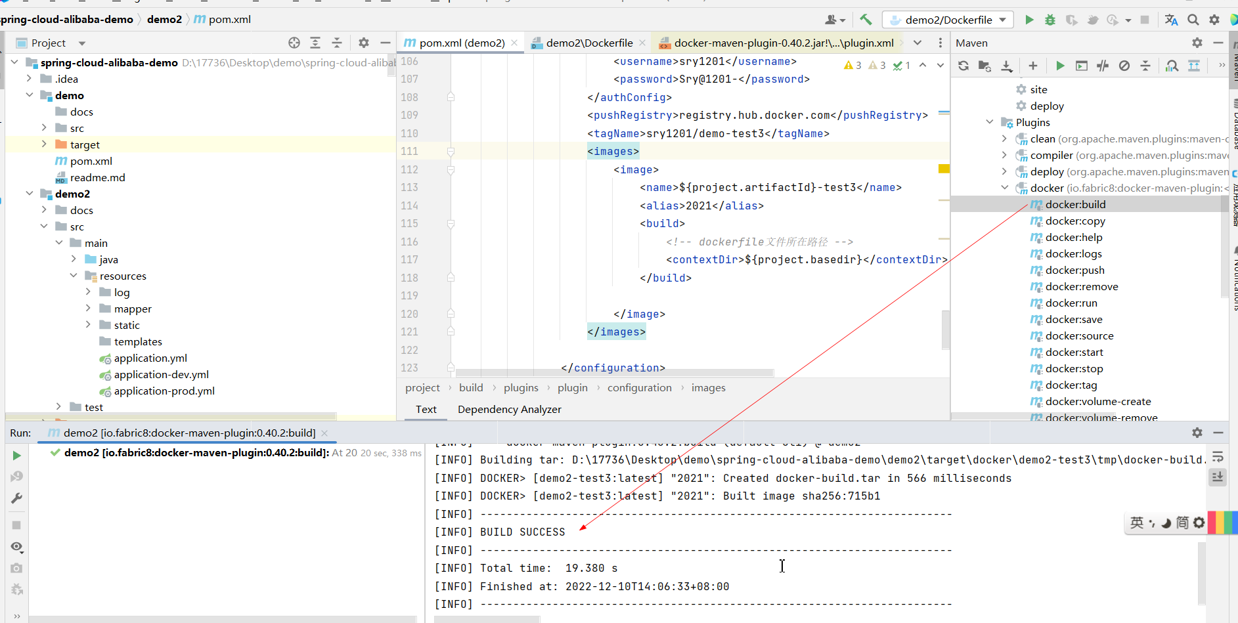
Task: Collapse all nodes in the Maven tree
Action: click(1145, 66)
